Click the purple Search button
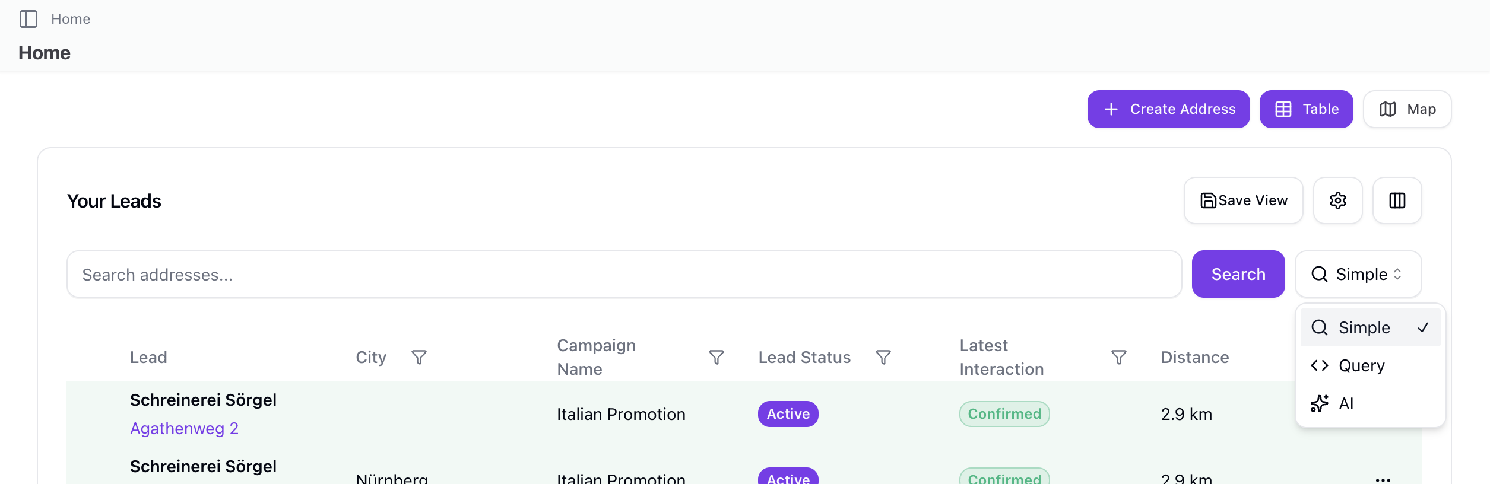This screenshot has width=1490, height=484. click(x=1238, y=274)
